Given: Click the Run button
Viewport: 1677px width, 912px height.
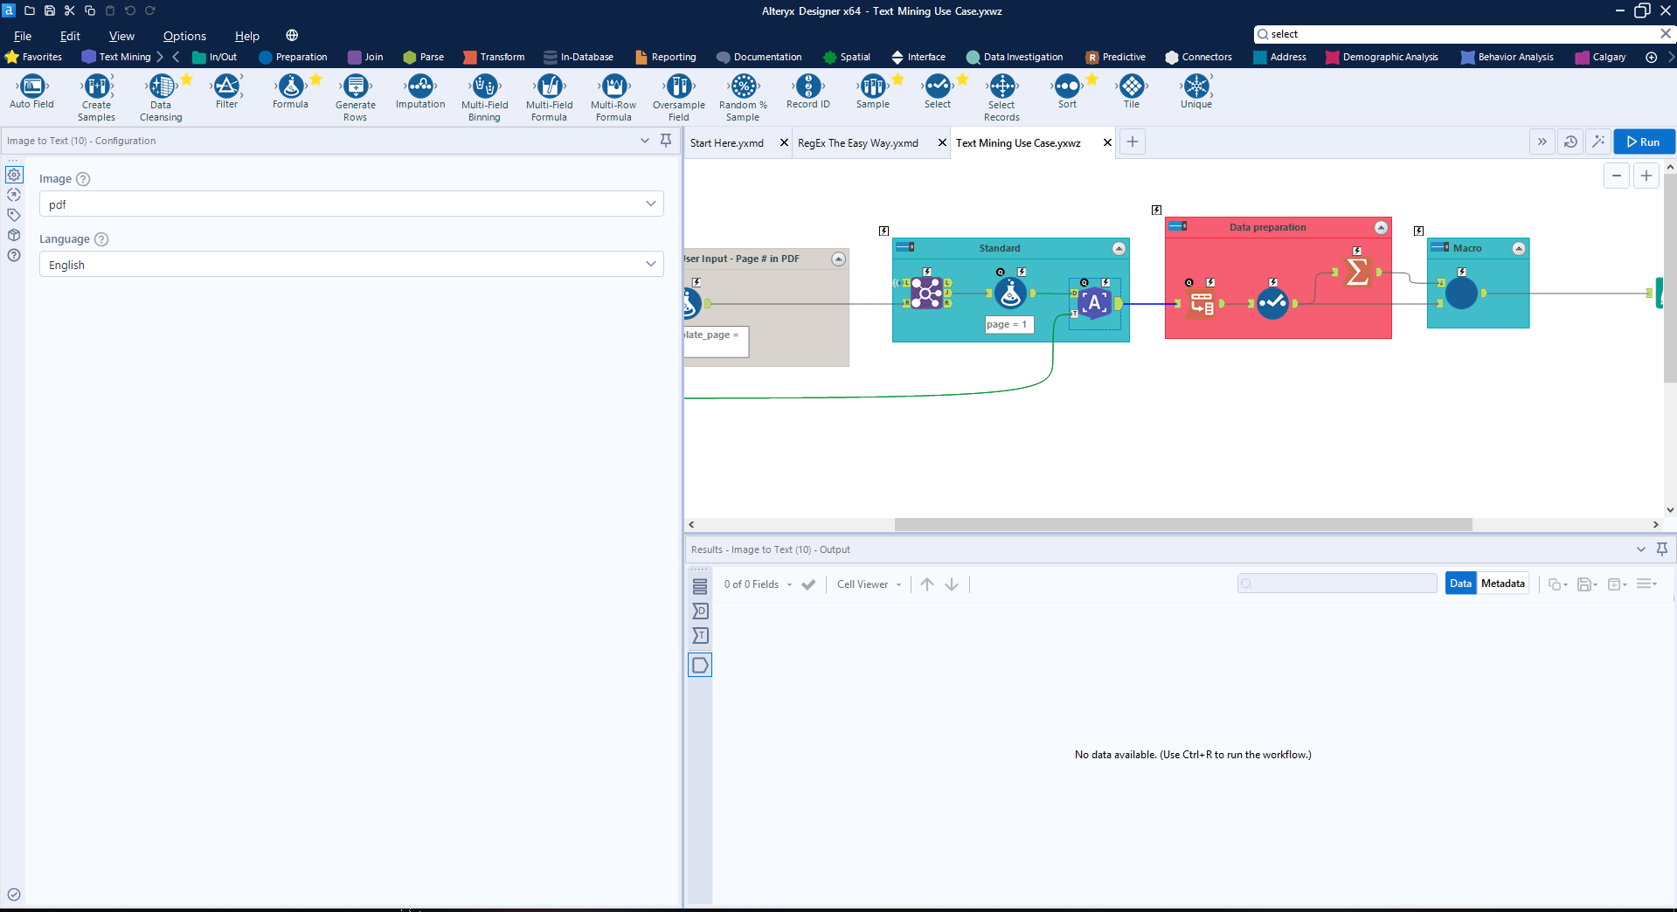Looking at the screenshot, I should (x=1643, y=142).
